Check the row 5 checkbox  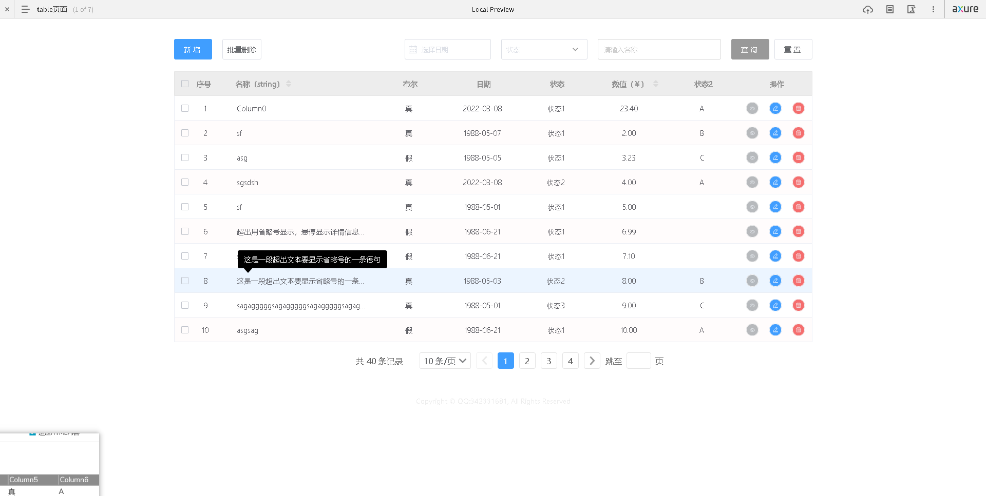[x=185, y=207]
